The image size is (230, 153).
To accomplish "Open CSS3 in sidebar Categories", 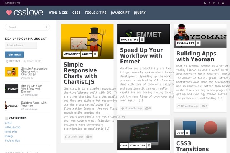I will pyautogui.click(x=8, y=123).
